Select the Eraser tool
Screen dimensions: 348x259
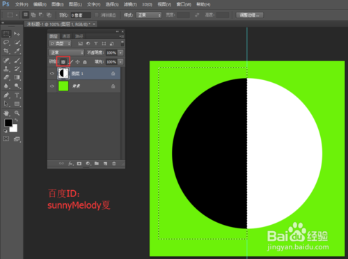6,77
